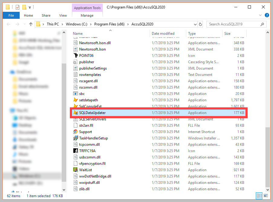The image size is (273, 202).
Task: Click the file list scroll-up arrow
Action: [268, 33]
